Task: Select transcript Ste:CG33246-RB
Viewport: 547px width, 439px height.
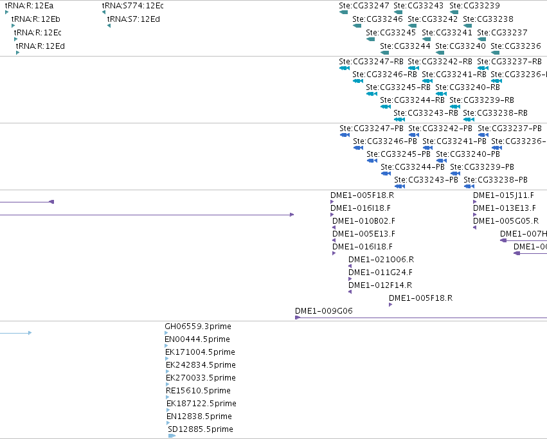Action: 385,75
